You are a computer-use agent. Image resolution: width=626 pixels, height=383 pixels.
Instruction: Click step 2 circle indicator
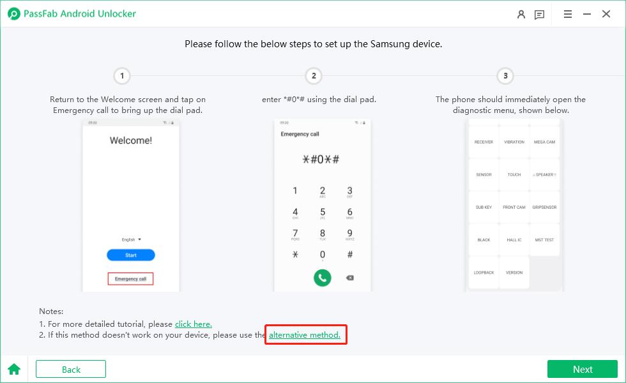[314, 76]
